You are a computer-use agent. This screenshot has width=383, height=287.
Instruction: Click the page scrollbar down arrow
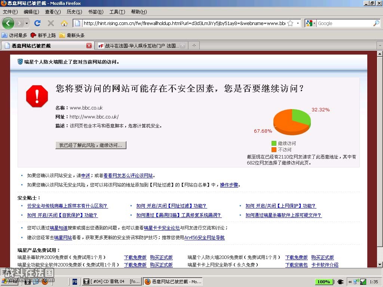pos(380,264)
